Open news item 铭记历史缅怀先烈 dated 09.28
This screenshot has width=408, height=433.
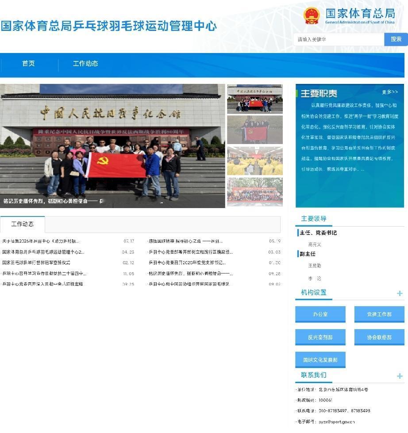point(191,273)
